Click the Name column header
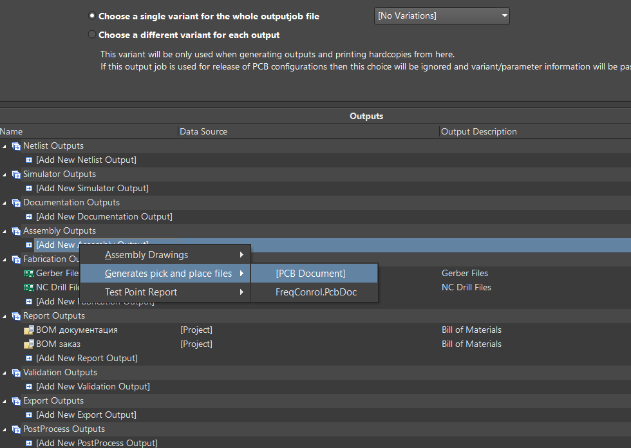Screen dimensions: 631x448 12,131
